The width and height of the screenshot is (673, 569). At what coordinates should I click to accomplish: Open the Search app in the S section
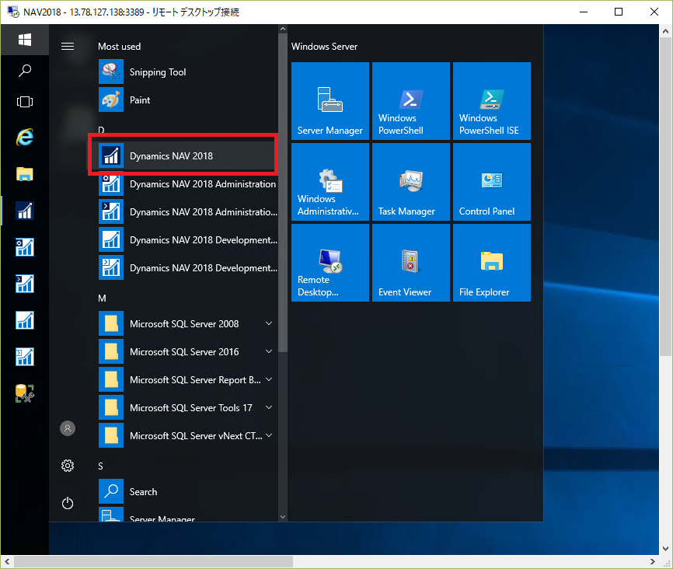click(x=188, y=492)
